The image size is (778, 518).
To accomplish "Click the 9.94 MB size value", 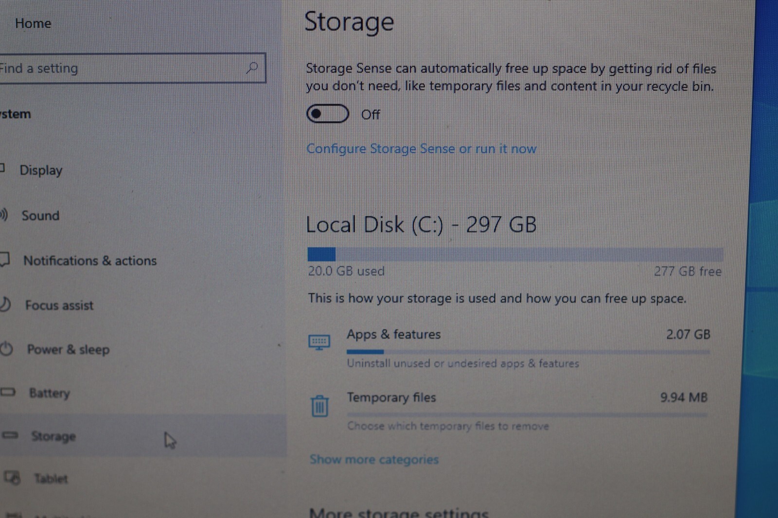I will [684, 397].
